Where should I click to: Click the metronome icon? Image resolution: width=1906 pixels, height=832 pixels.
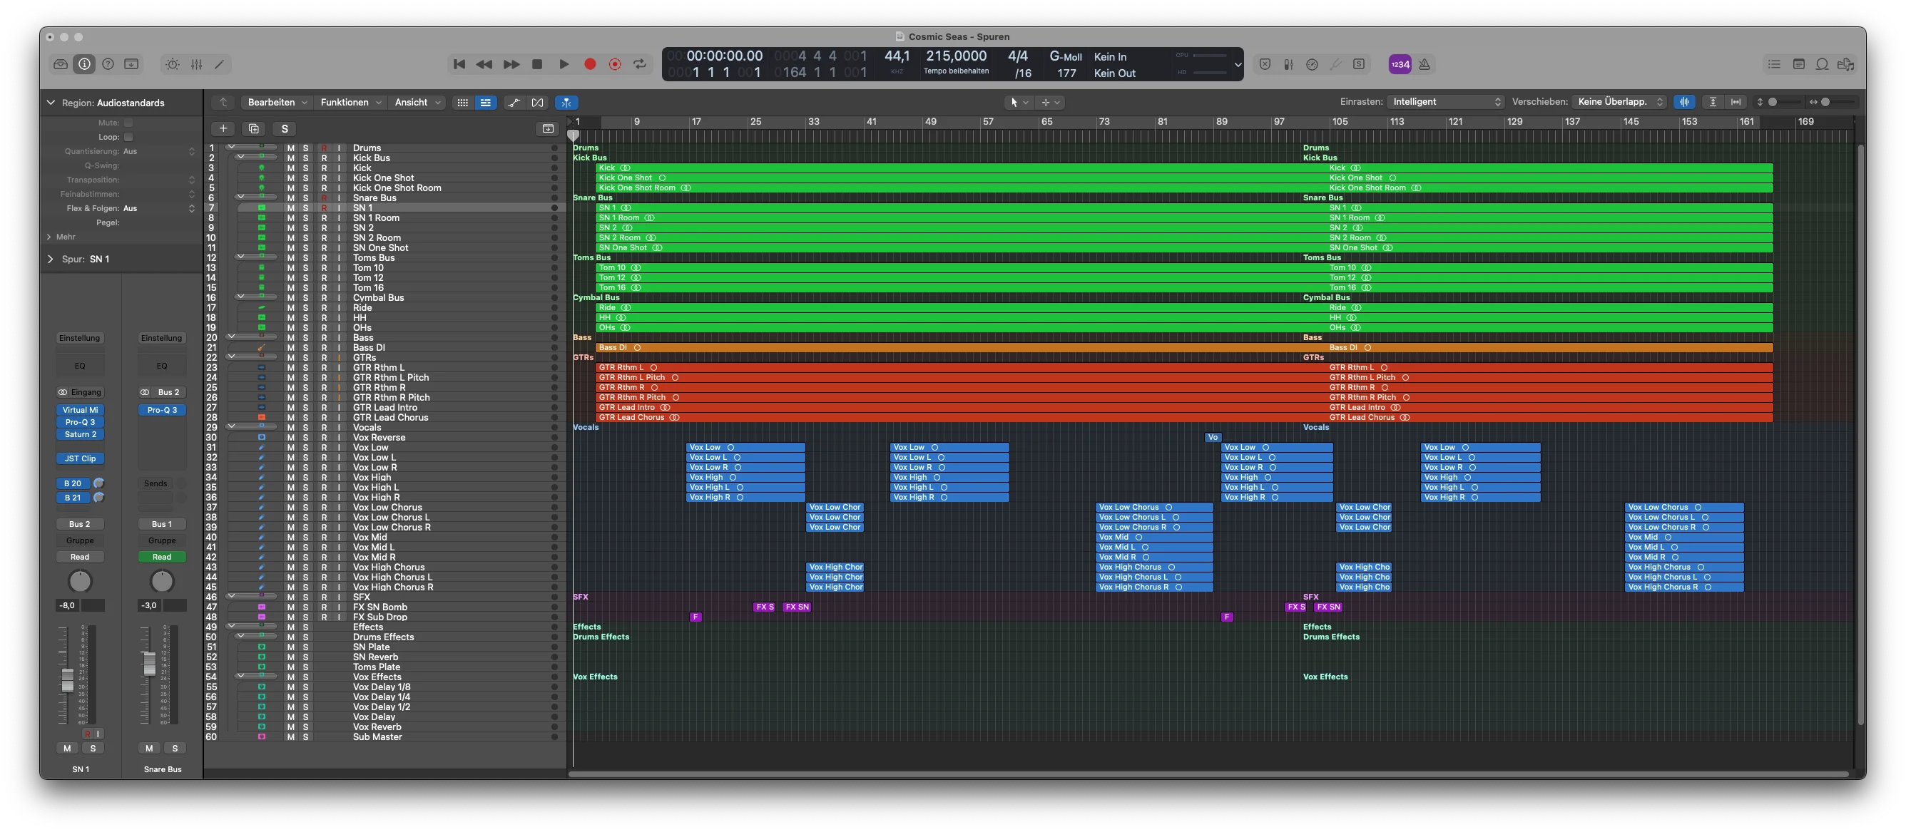point(1425,64)
